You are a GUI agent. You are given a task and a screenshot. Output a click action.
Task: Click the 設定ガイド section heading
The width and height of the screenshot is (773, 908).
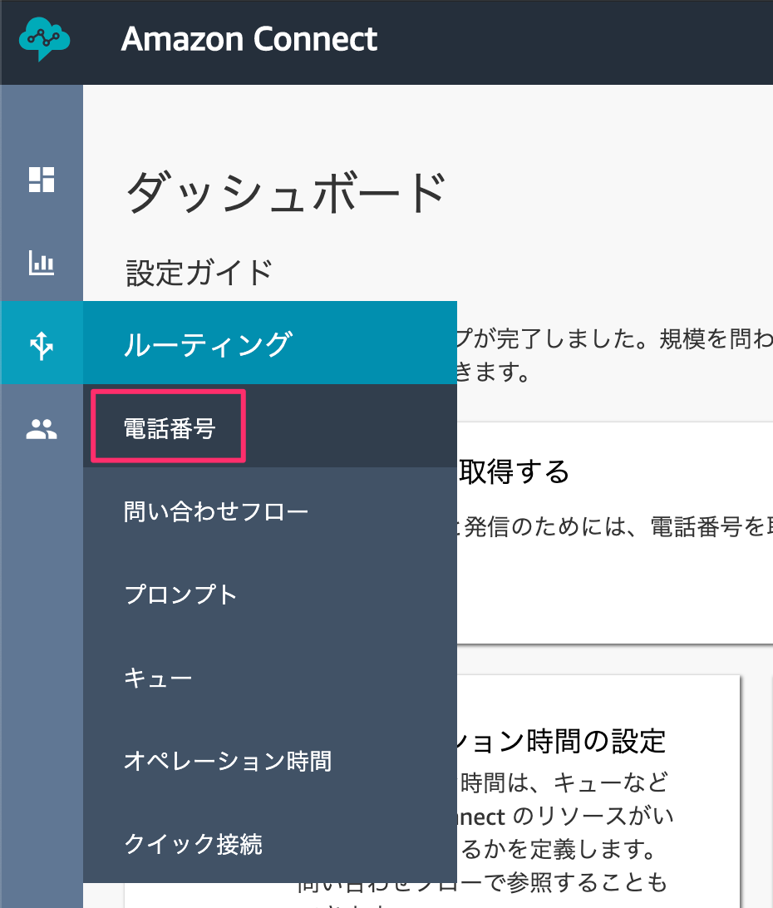pyautogui.click(x=199, y=272)
